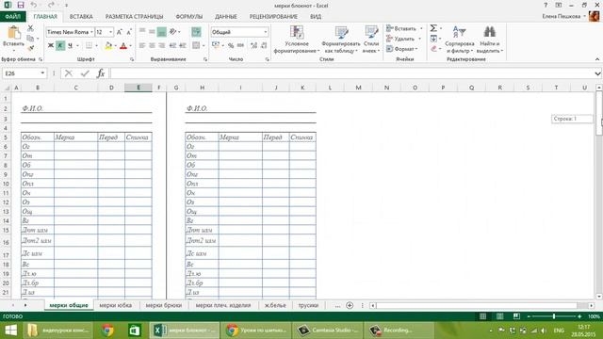Toggle underline (Ч) formatting
The height and width of the screenshot is (339, 603).
pyautogui.click(x=70, y=45)
